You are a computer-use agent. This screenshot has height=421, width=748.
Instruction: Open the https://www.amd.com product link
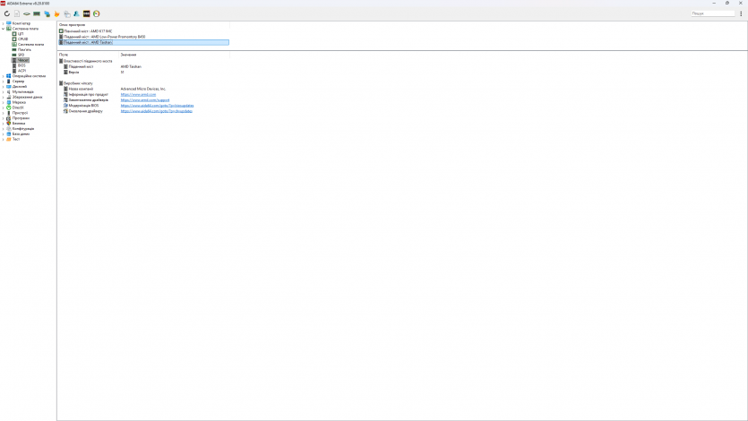138,94
